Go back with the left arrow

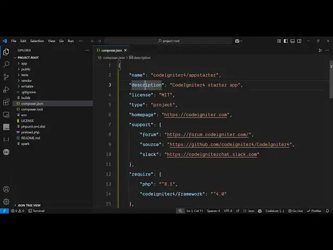[93, 41]
